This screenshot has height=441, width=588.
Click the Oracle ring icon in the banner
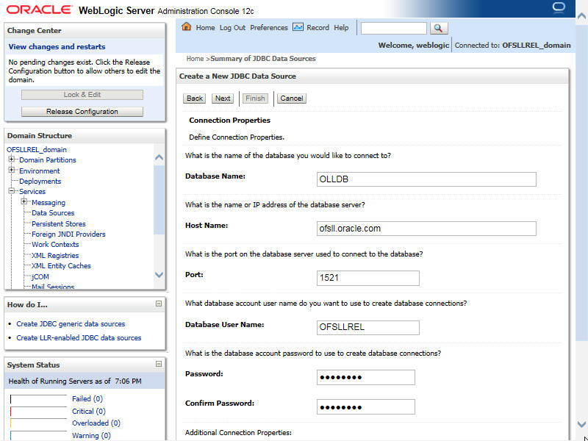559,8
